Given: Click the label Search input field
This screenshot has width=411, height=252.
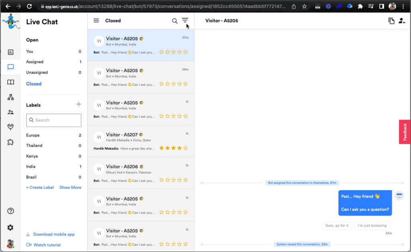Looking at the screenshot, I should click(x=54, y=120).
